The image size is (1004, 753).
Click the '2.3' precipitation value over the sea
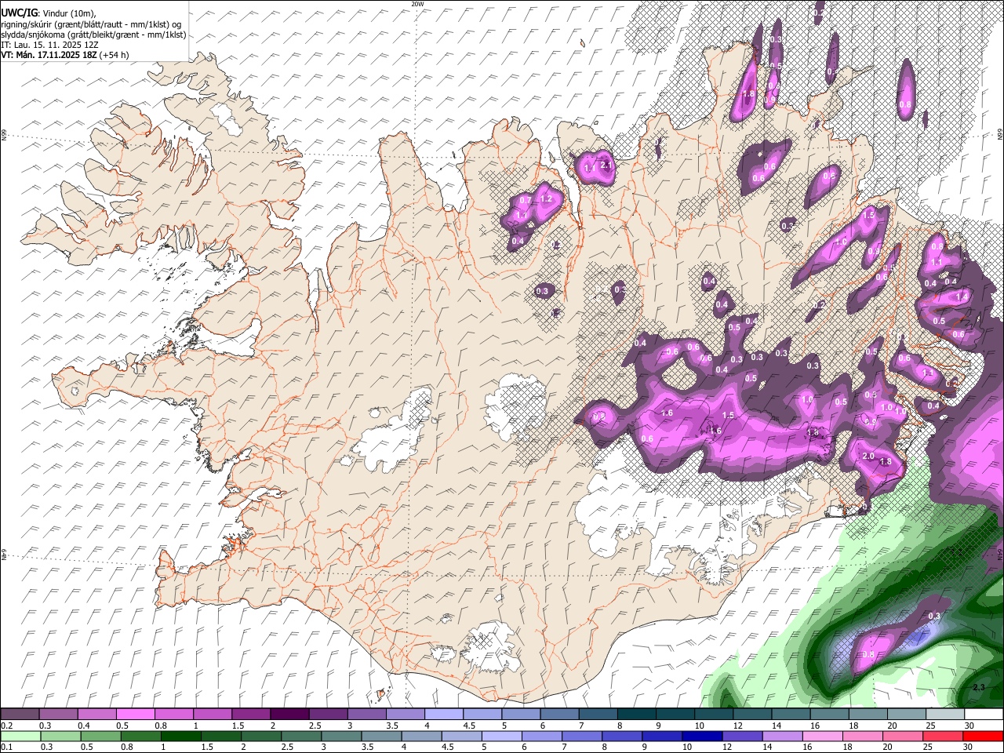979,687
